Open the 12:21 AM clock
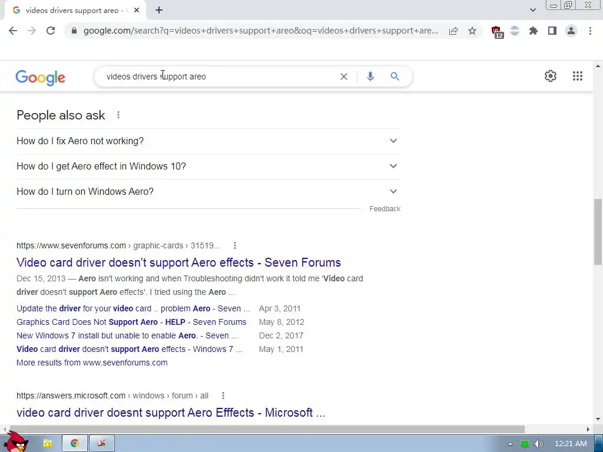This screenshot has width=603, height=452. click(571, 444)
